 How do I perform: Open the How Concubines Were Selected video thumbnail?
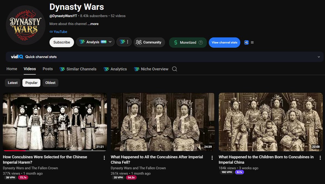tap(55, 122)
